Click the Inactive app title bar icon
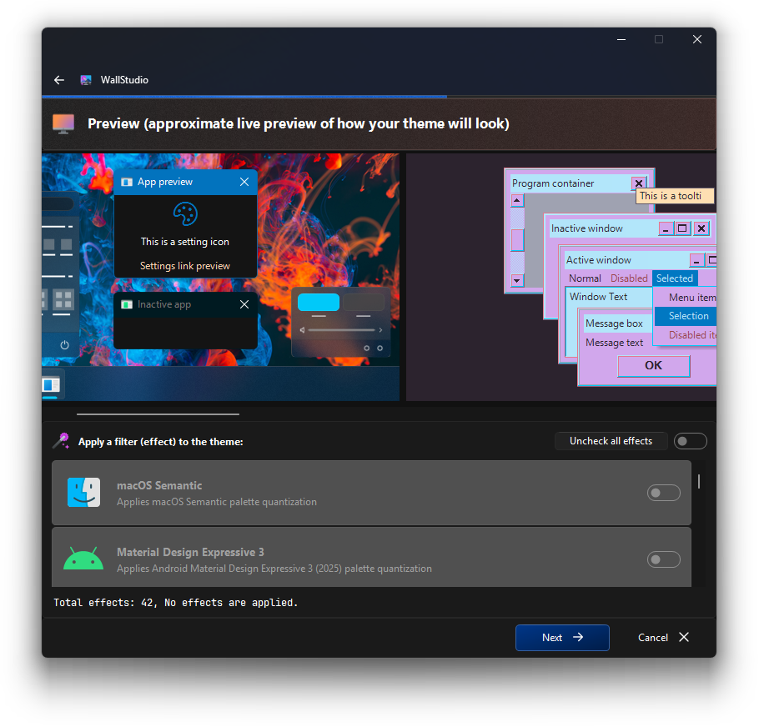This screenshot has width=759, height=727. (127, 304)
